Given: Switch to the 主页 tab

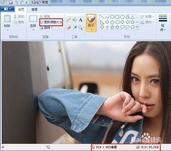Looking at the screenshot, I should 21,9.
